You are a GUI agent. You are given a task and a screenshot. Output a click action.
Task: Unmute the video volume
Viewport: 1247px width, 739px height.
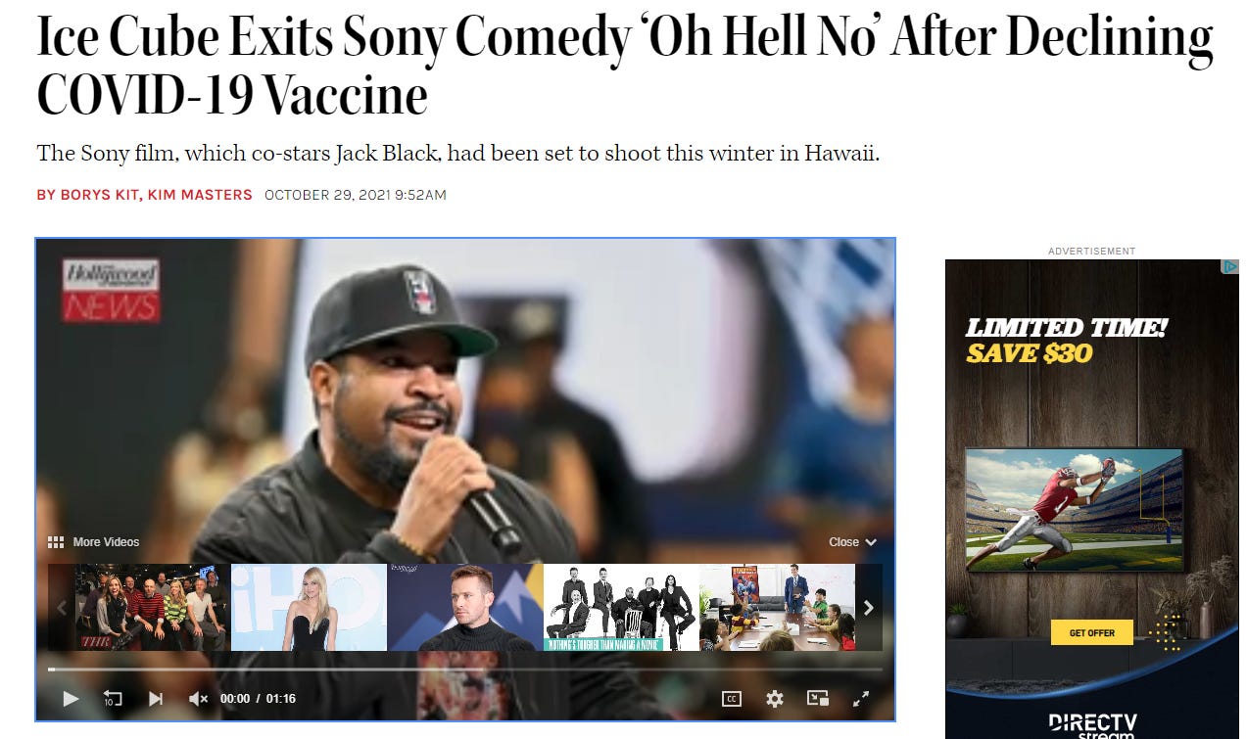coord(198,698)
